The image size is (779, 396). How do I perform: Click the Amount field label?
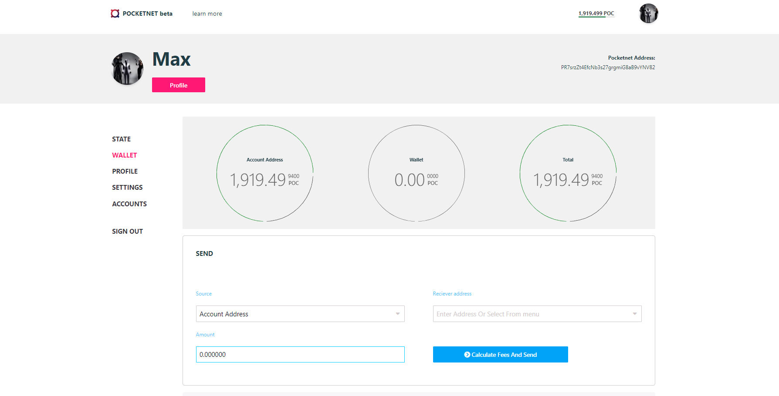pos(205,335)
